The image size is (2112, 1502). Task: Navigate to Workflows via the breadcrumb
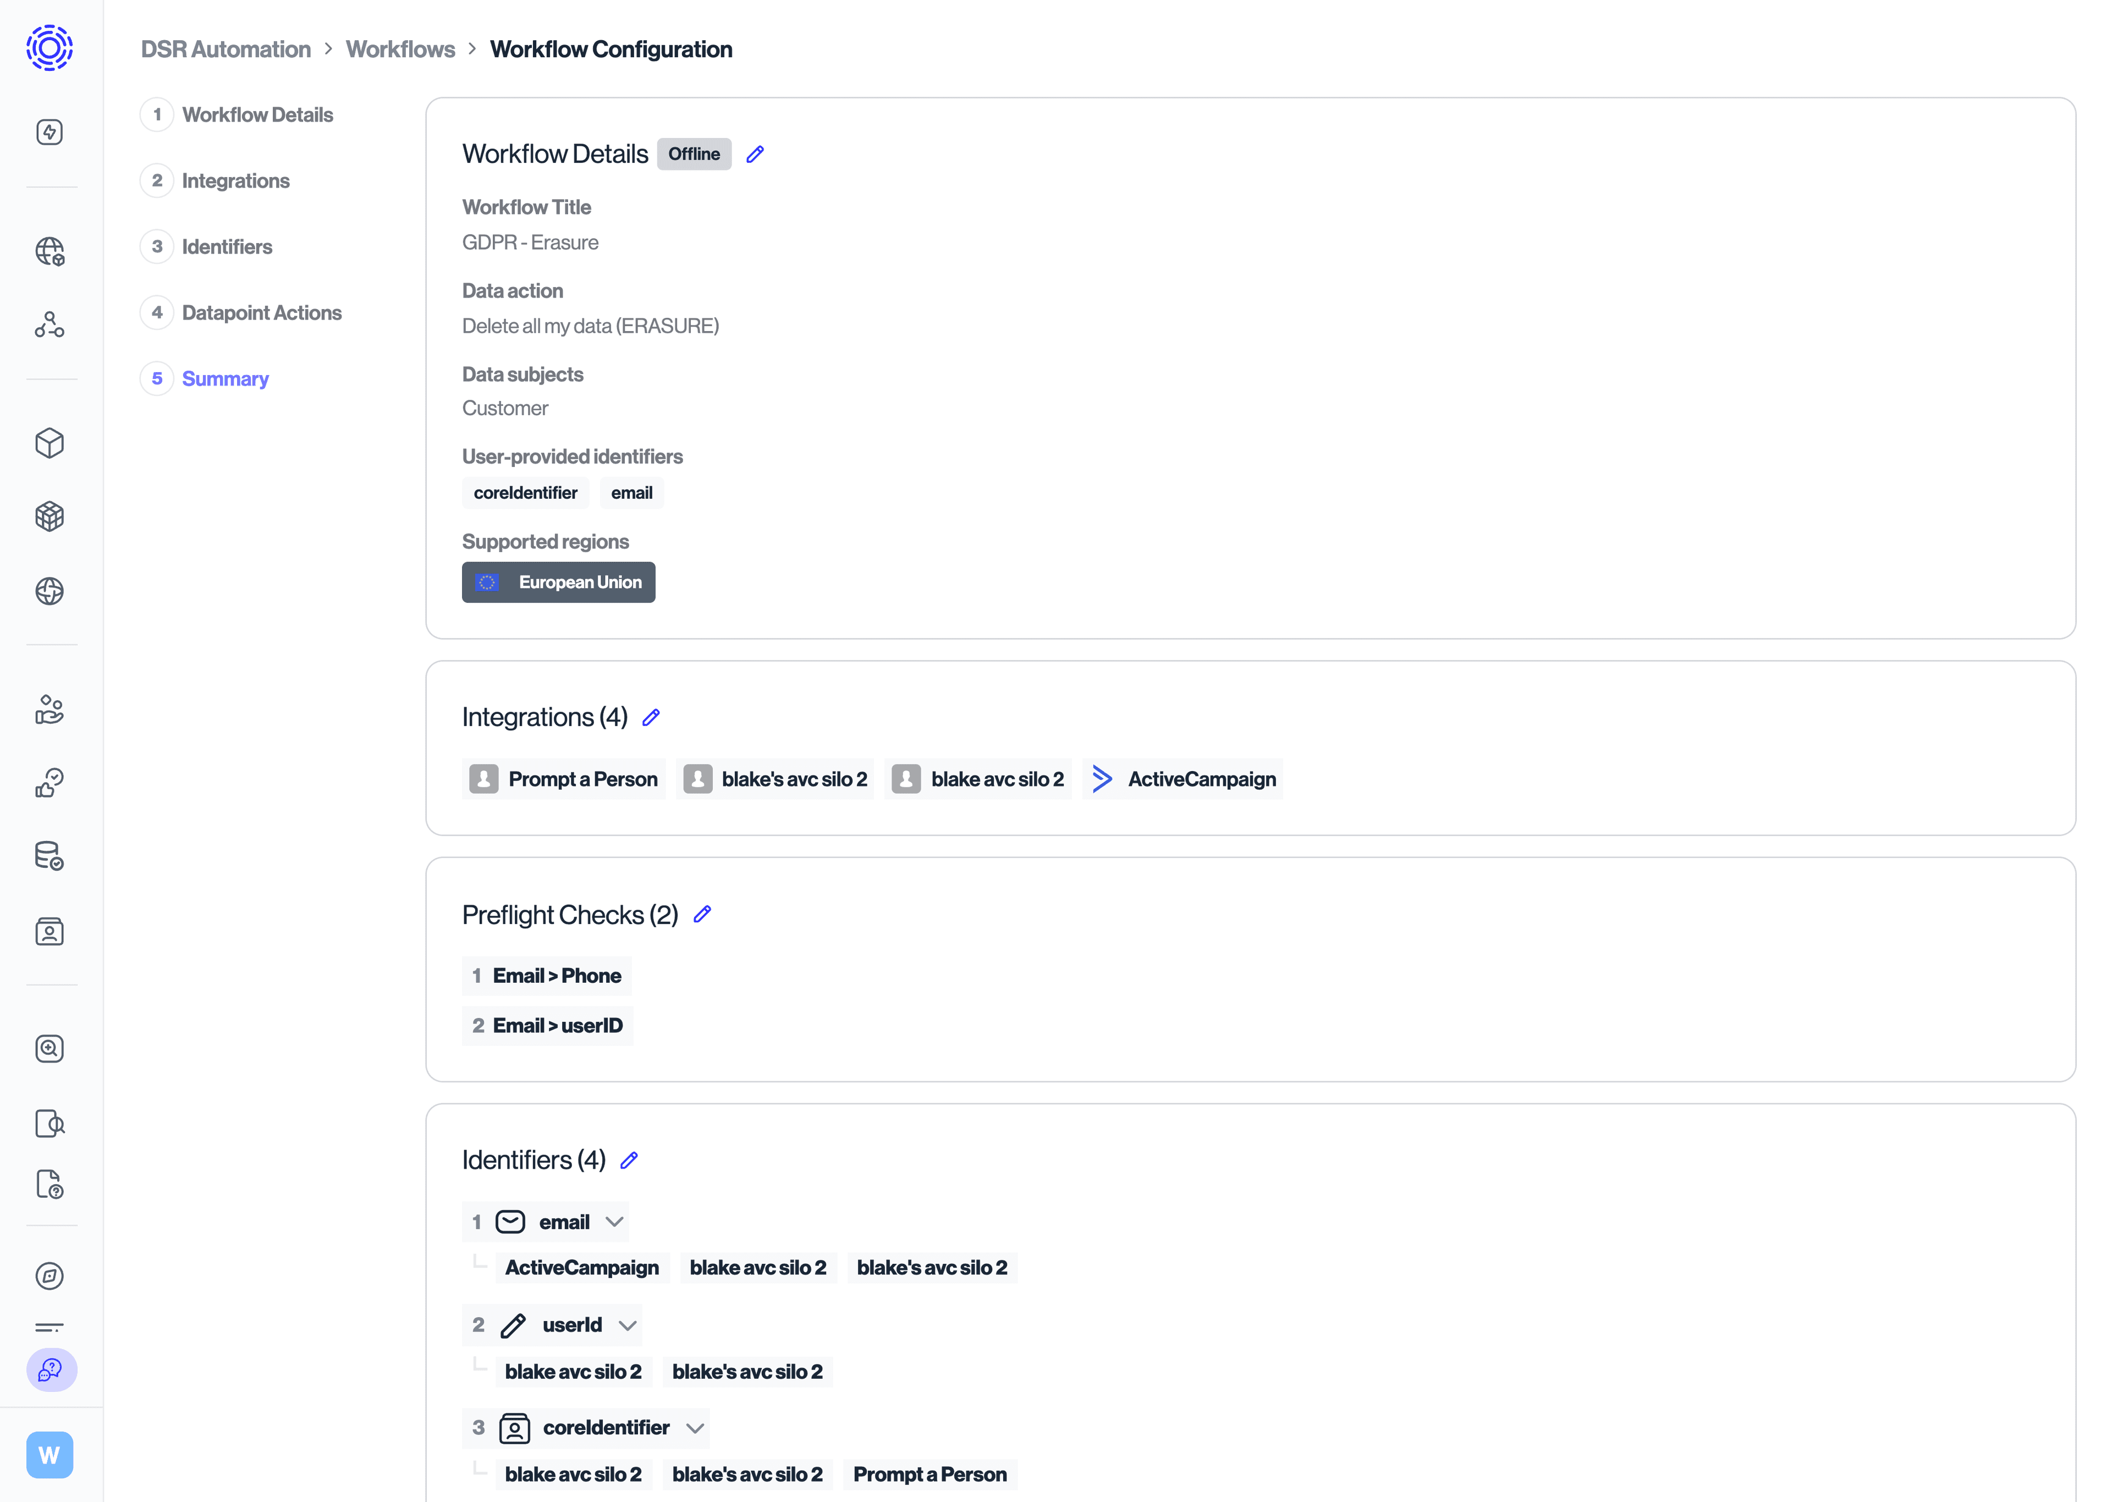[400, 49]
